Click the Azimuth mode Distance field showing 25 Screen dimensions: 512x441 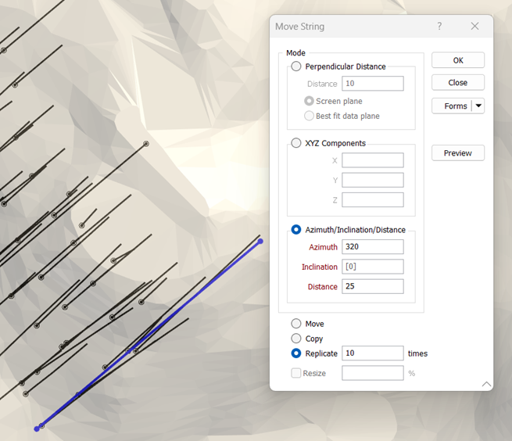click(x=373, y=286)
